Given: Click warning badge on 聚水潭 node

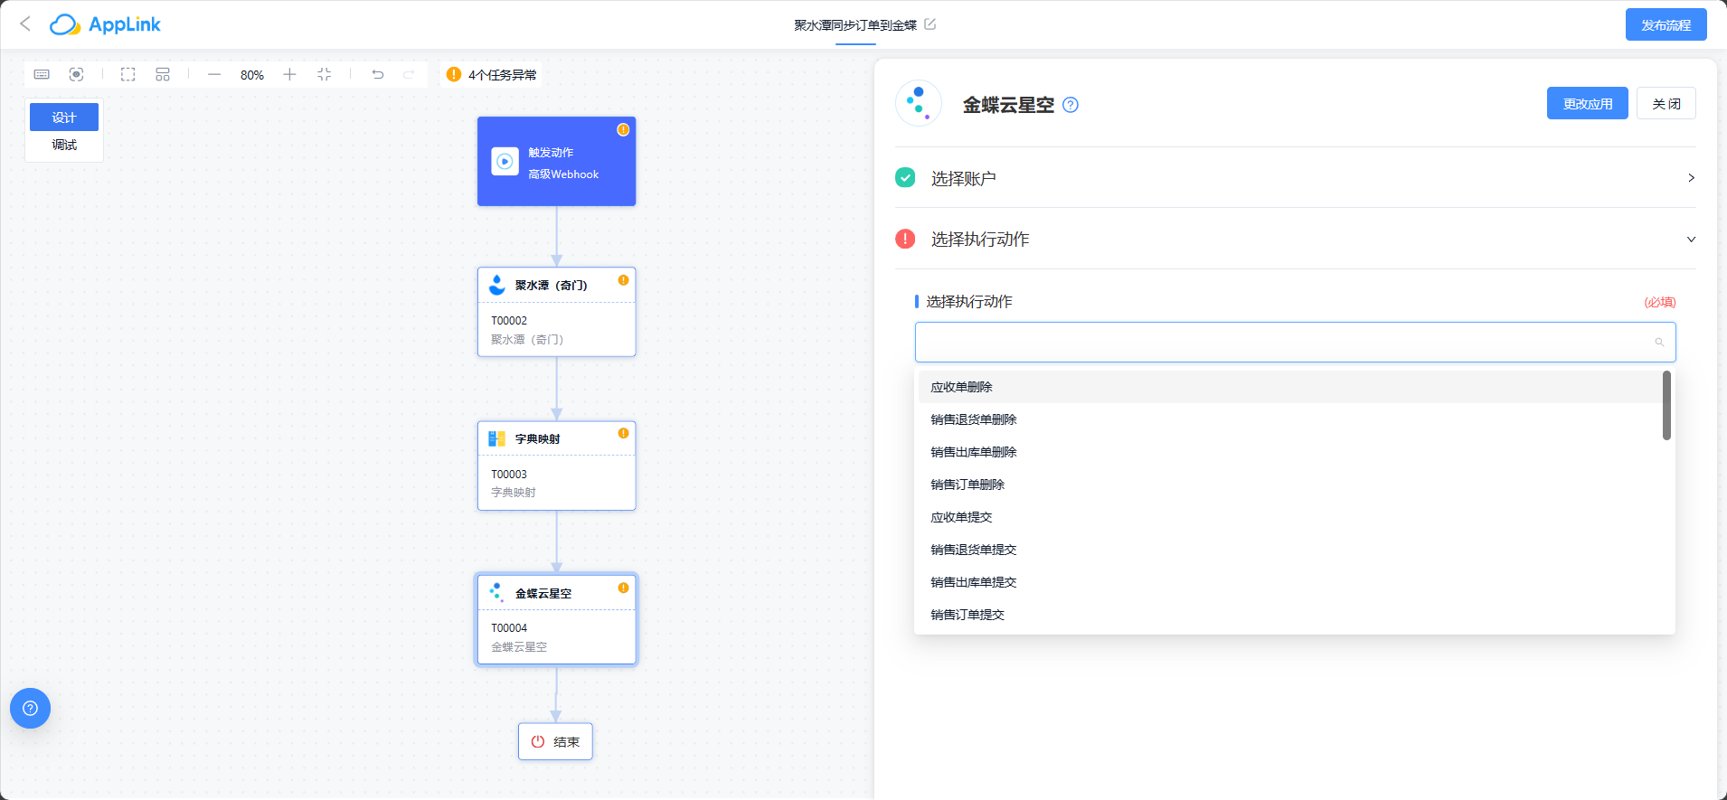Looking at the screenshot, I should (x=623, y=280).
